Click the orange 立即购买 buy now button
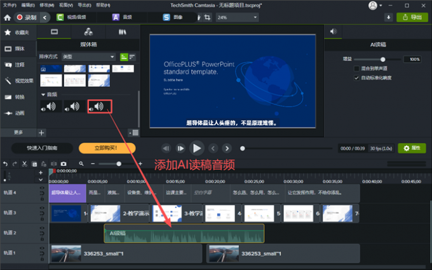The image size is (432, 270). pyautogui.click(x=107, y=148)
